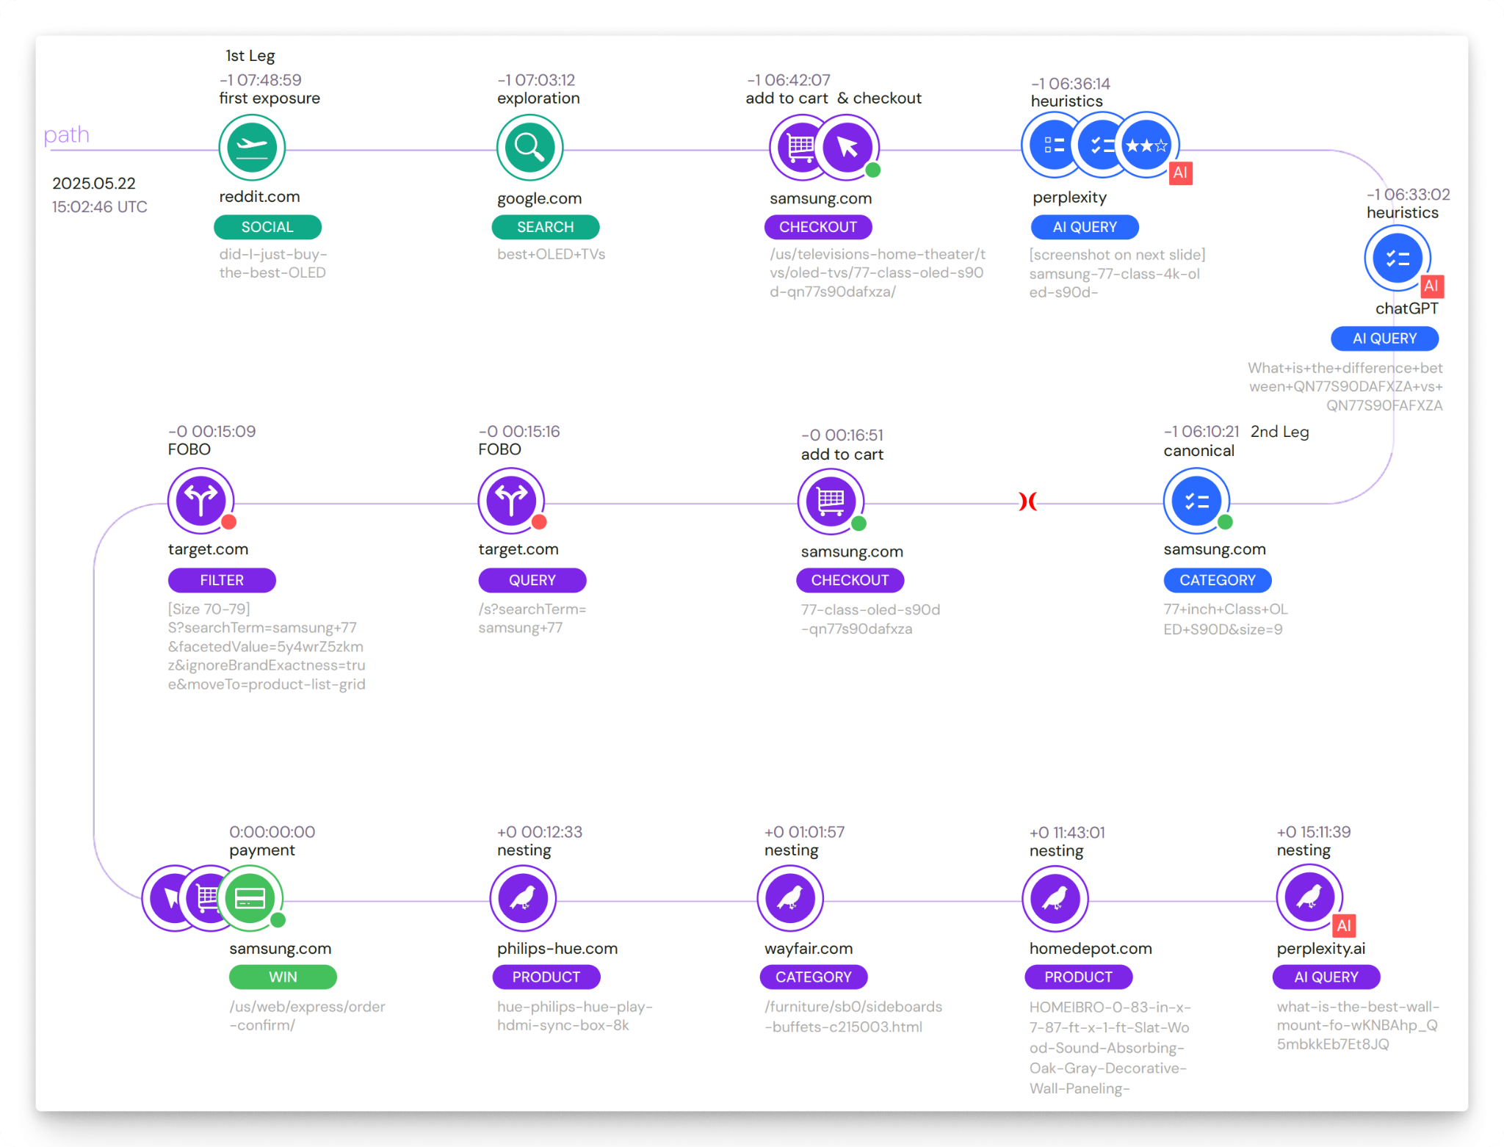
Task: Select the star rating heuristics icon for perplexity
Action: (1146, 145)
